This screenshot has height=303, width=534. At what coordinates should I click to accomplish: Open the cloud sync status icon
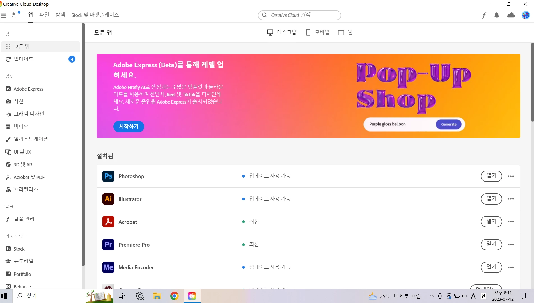[x=511, y=15]
